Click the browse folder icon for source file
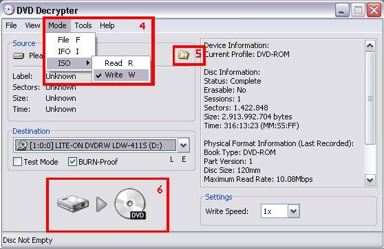This screenshot has width=384, height=249. (184, 55)
